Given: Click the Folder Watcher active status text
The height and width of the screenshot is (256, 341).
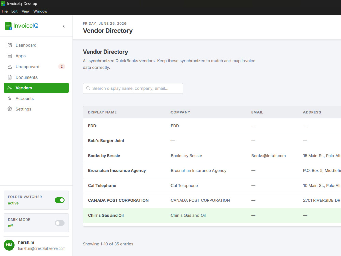Looking at the screenshot, I should coord(13,203).
